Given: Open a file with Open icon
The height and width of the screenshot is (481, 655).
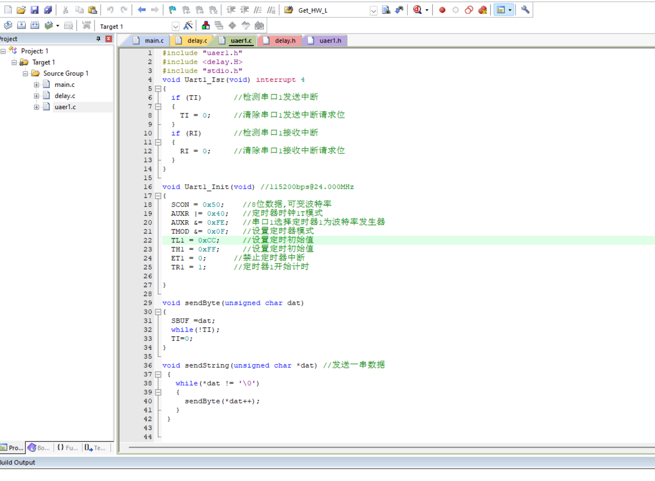Looking at the screenshot, I should 21,10.
